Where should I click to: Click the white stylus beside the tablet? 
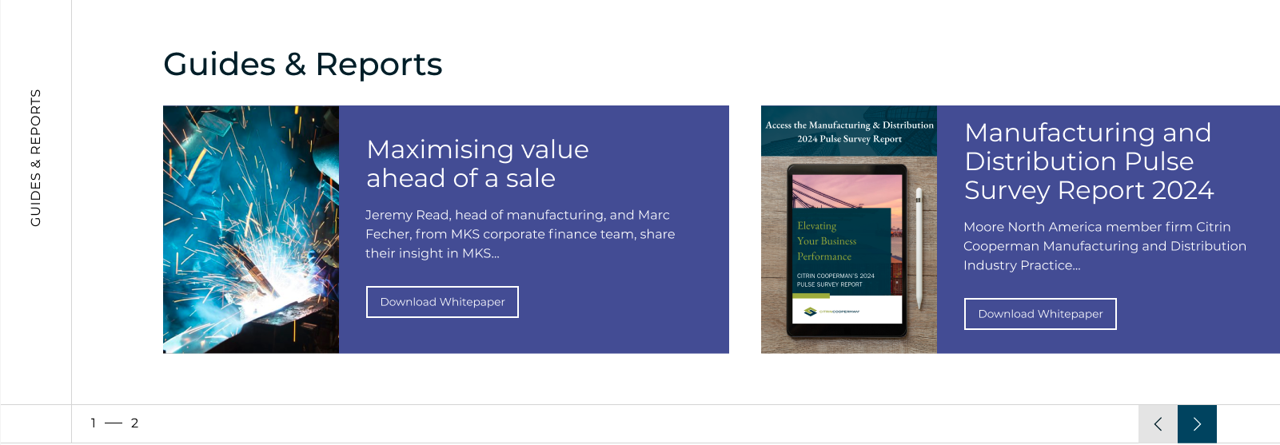click(x=919, y=248)
